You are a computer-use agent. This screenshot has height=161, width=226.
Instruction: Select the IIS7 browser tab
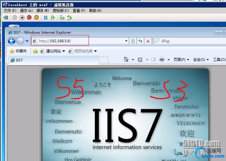(54, 60)
